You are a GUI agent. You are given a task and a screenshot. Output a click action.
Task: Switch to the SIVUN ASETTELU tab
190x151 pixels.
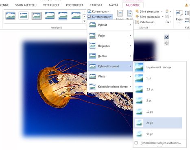26,5
